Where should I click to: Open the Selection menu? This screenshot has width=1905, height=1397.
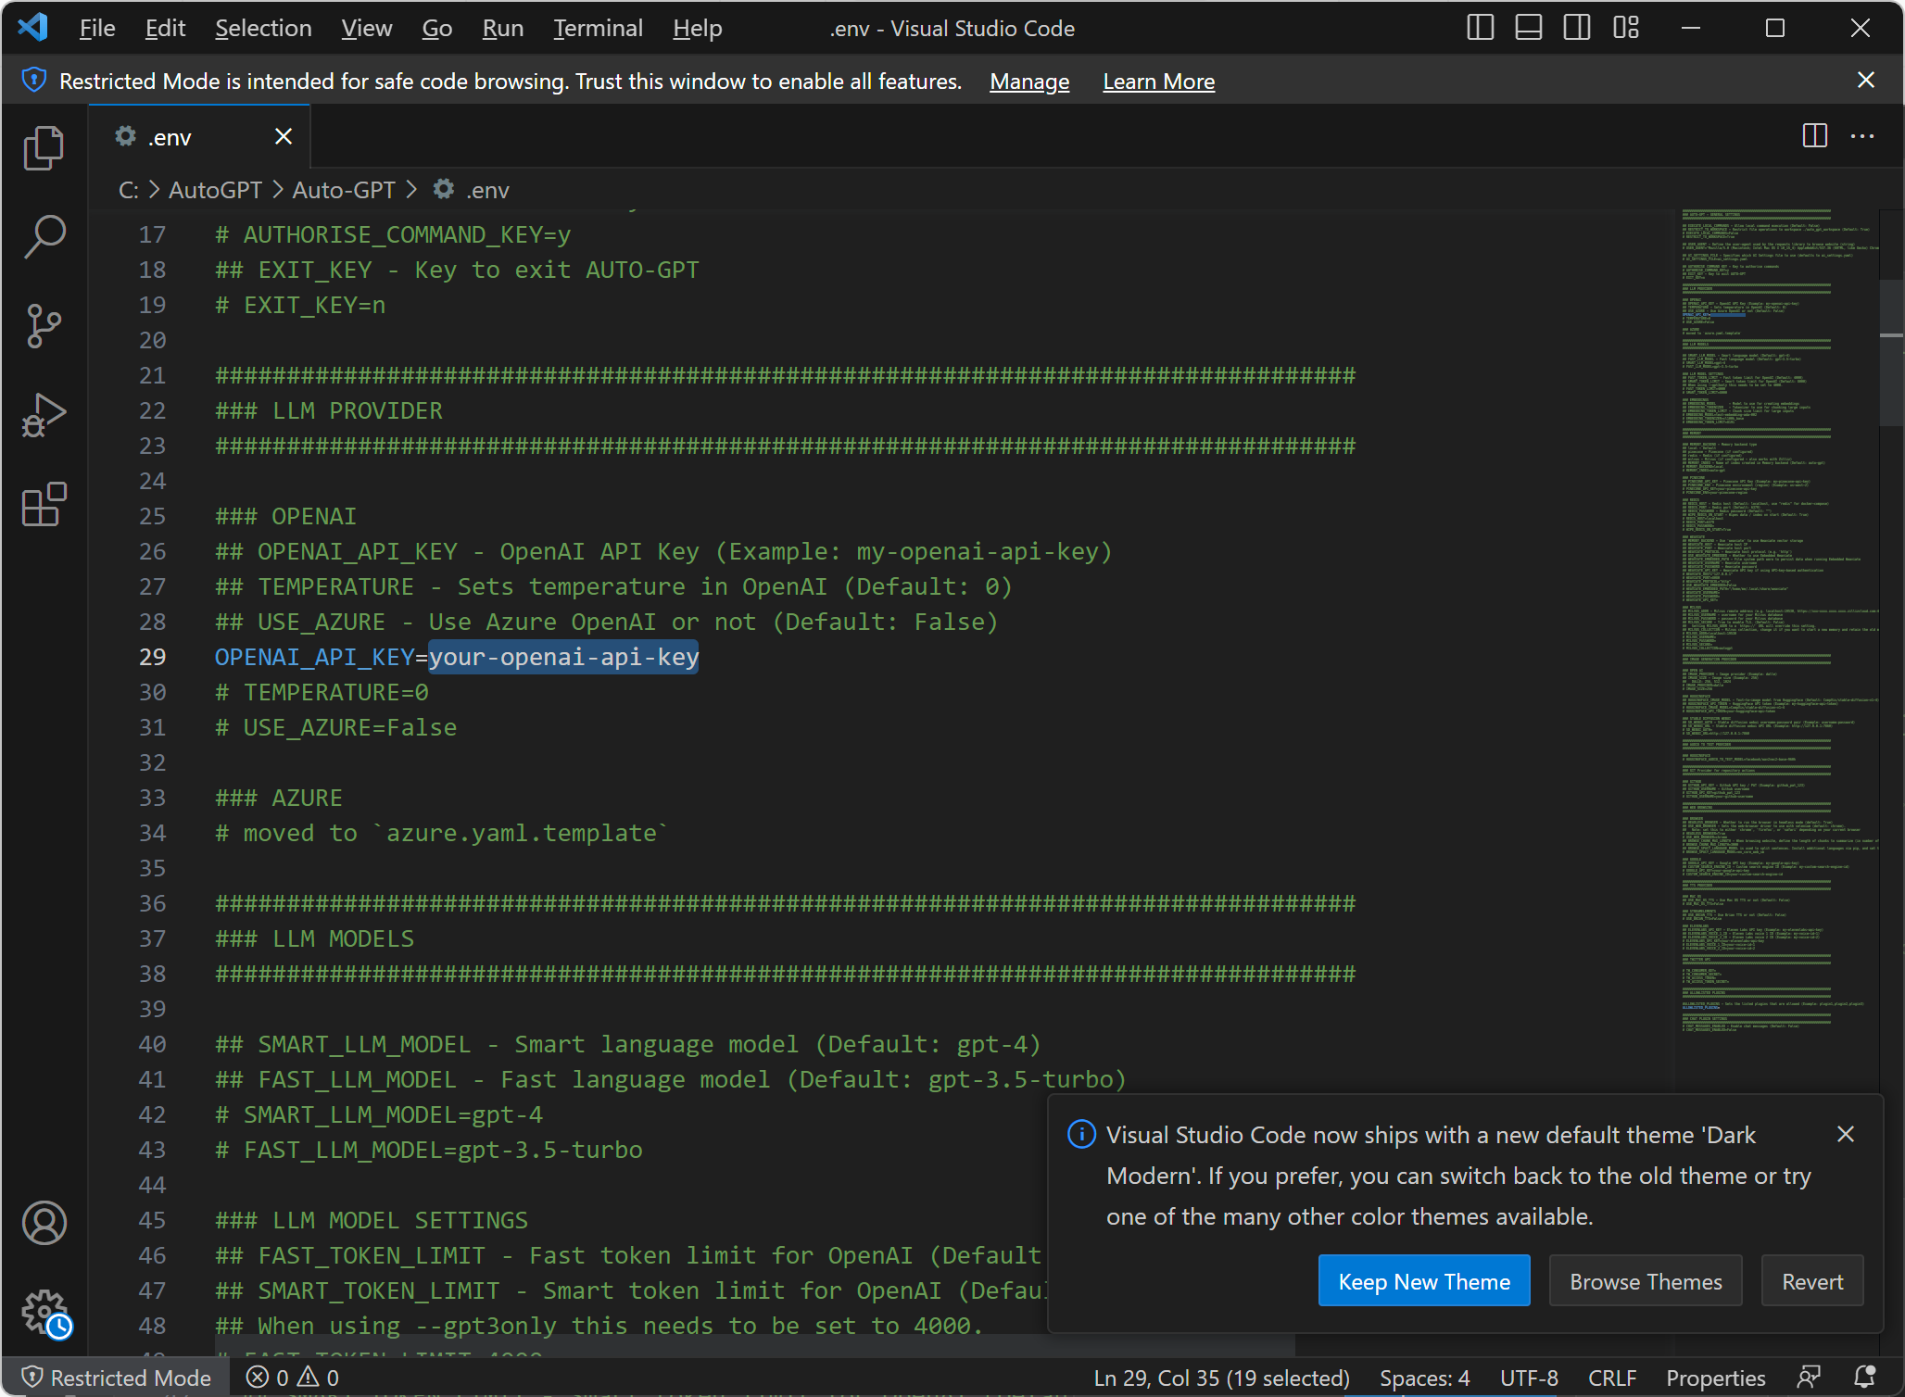(x=263, y=28)
